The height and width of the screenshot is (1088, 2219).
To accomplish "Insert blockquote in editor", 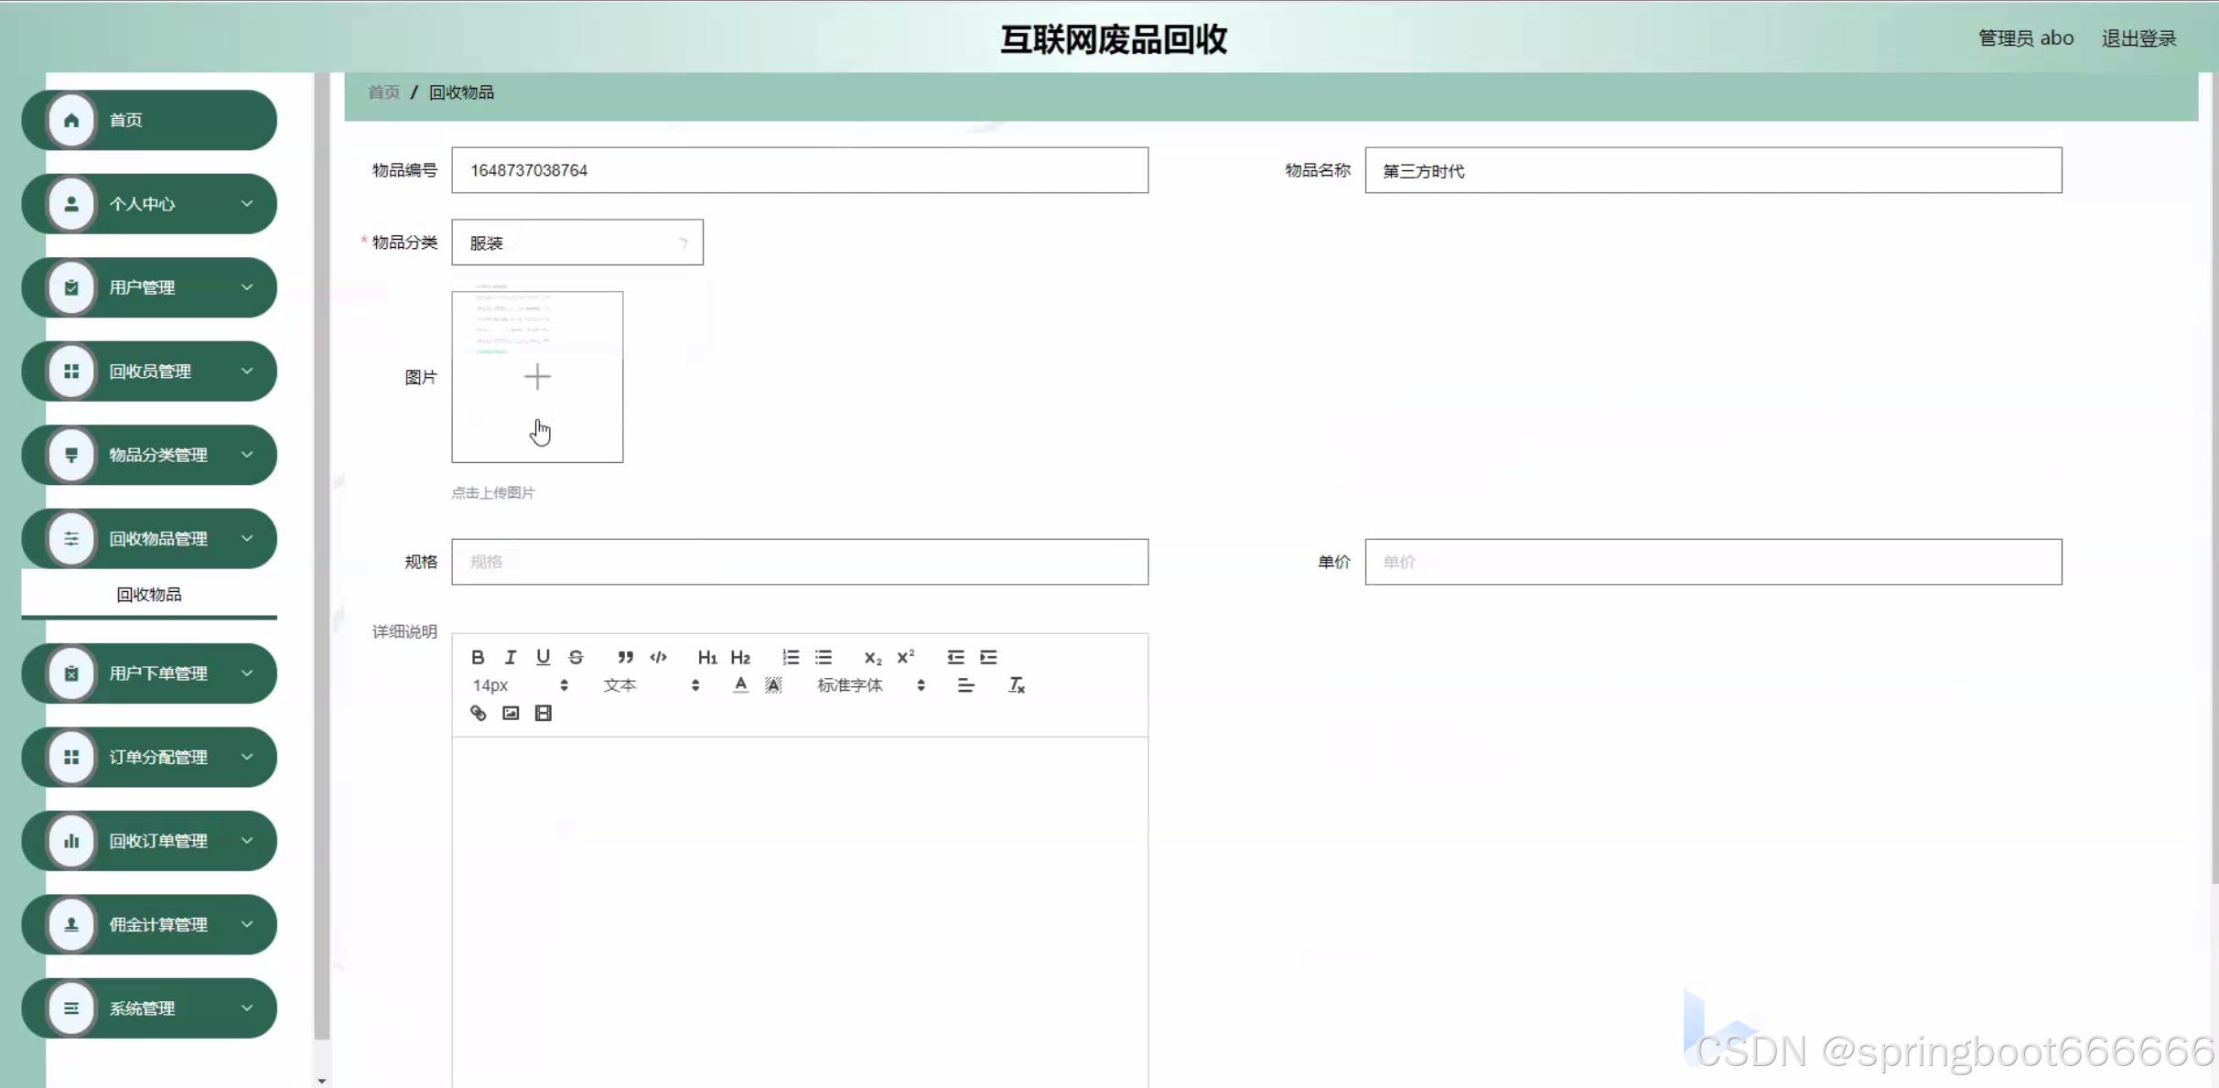I will [x=625, y=657].
